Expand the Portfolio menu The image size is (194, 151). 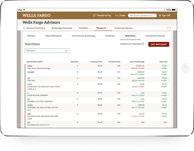[84, 28]
